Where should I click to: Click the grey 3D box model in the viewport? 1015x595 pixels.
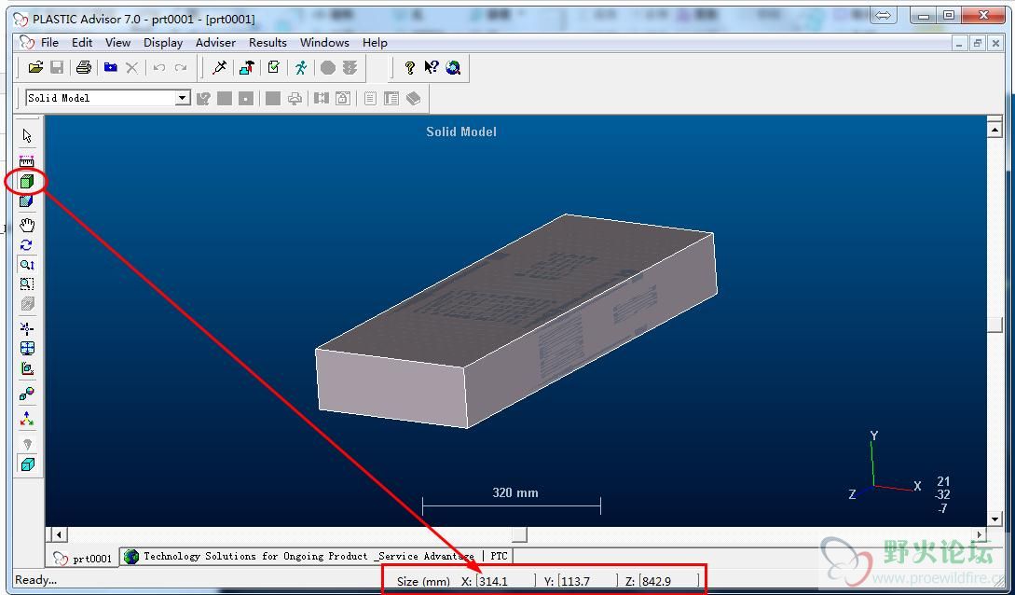[516, 321]
